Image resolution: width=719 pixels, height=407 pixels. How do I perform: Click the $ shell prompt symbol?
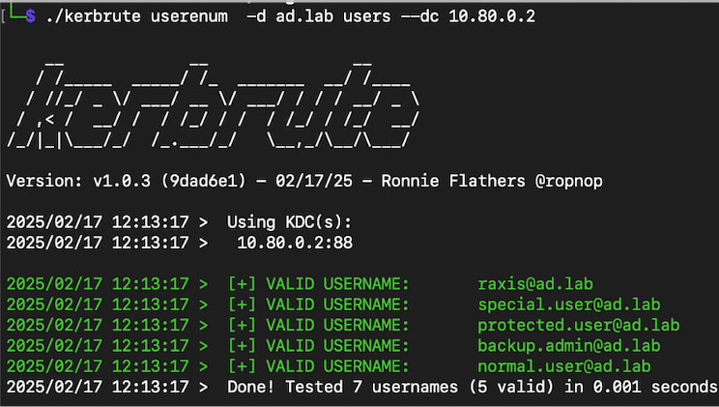(30, 17)
